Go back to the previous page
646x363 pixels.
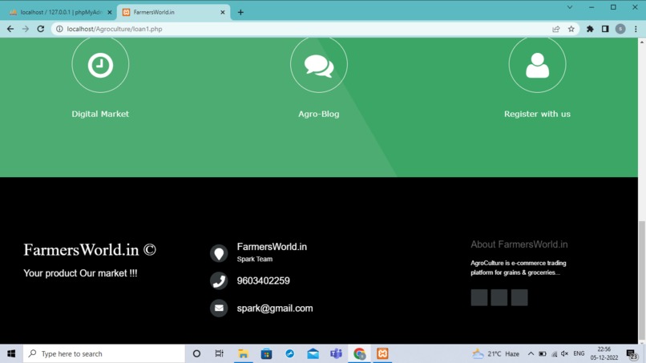[x=10, y=29]
